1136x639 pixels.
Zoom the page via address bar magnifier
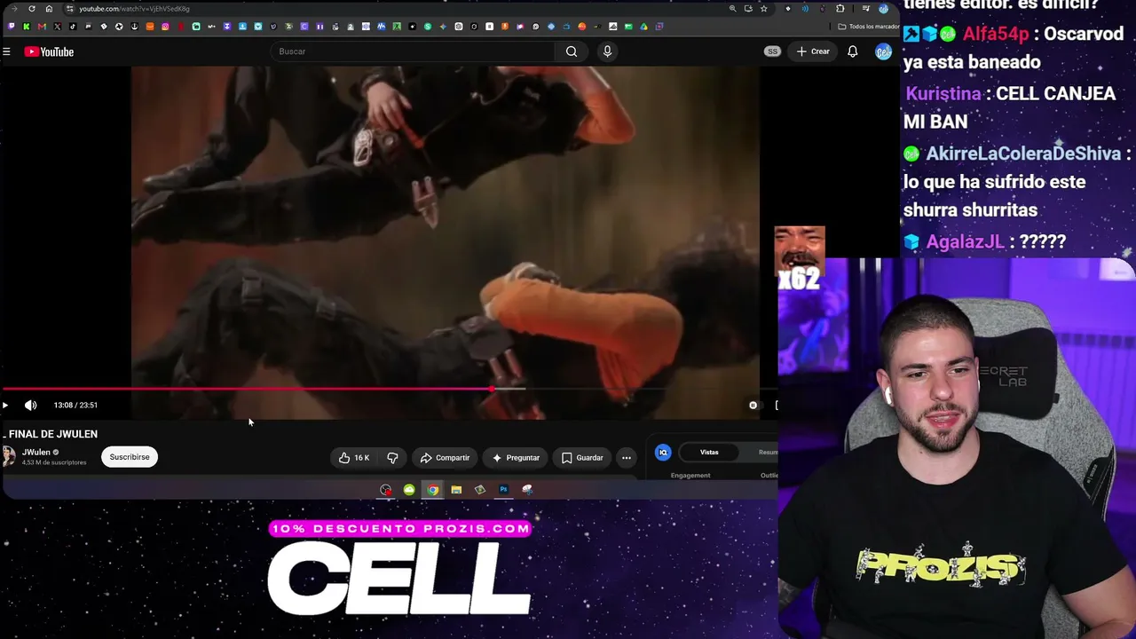click(732, 9)
